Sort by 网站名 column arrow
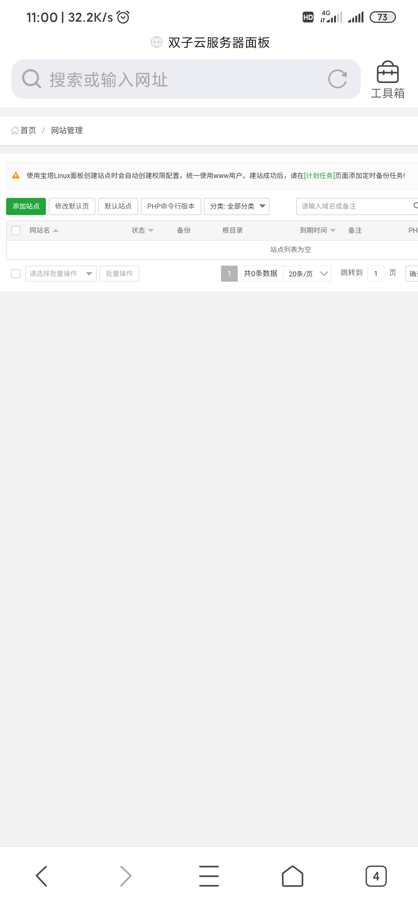 point(56,230)
